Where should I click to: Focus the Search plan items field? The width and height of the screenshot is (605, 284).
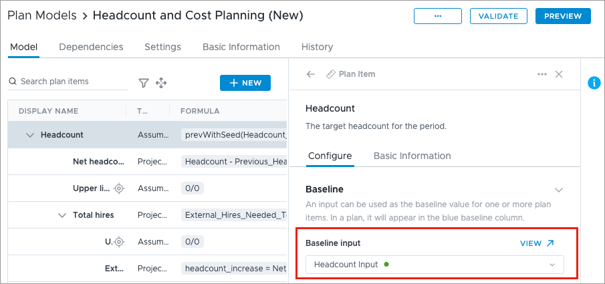point(68,82)
